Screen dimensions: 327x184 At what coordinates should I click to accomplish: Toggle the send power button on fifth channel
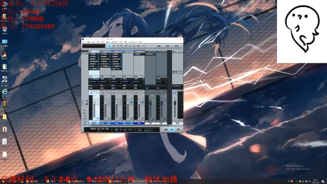(143, 79)
